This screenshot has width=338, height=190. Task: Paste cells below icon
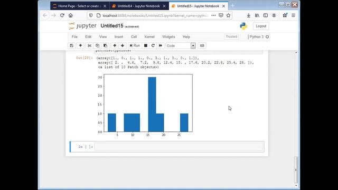click(105, 46)
